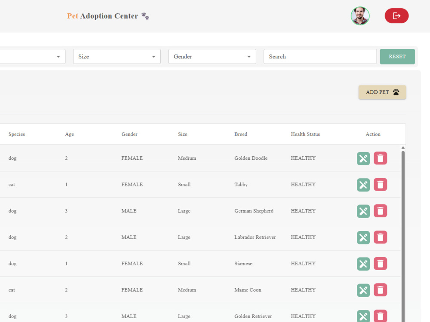The height and width of the screenshot is (322, 430).
Task: Click 'Medium' size in Golden Doodle row
Action: 187,158
